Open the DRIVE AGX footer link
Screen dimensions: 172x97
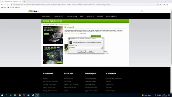(67, 81)
